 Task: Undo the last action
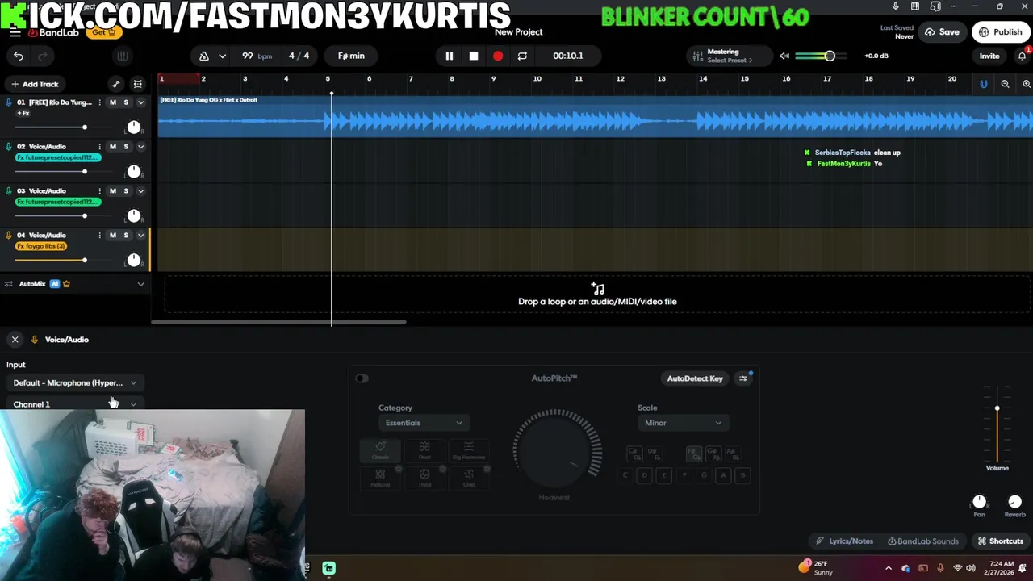click(19, 56)
